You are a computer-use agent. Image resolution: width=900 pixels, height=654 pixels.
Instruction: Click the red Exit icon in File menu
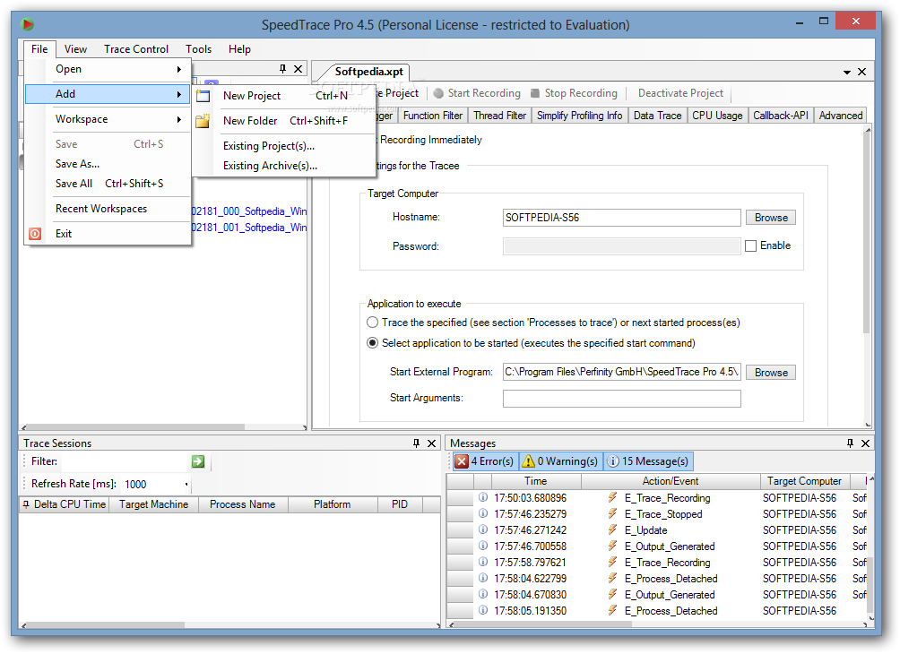click(35, 234)
